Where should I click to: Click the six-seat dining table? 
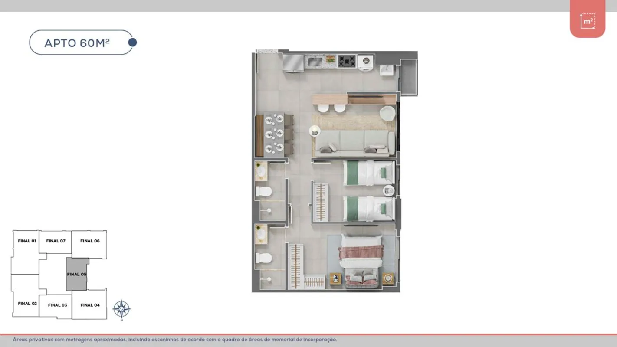274,134
